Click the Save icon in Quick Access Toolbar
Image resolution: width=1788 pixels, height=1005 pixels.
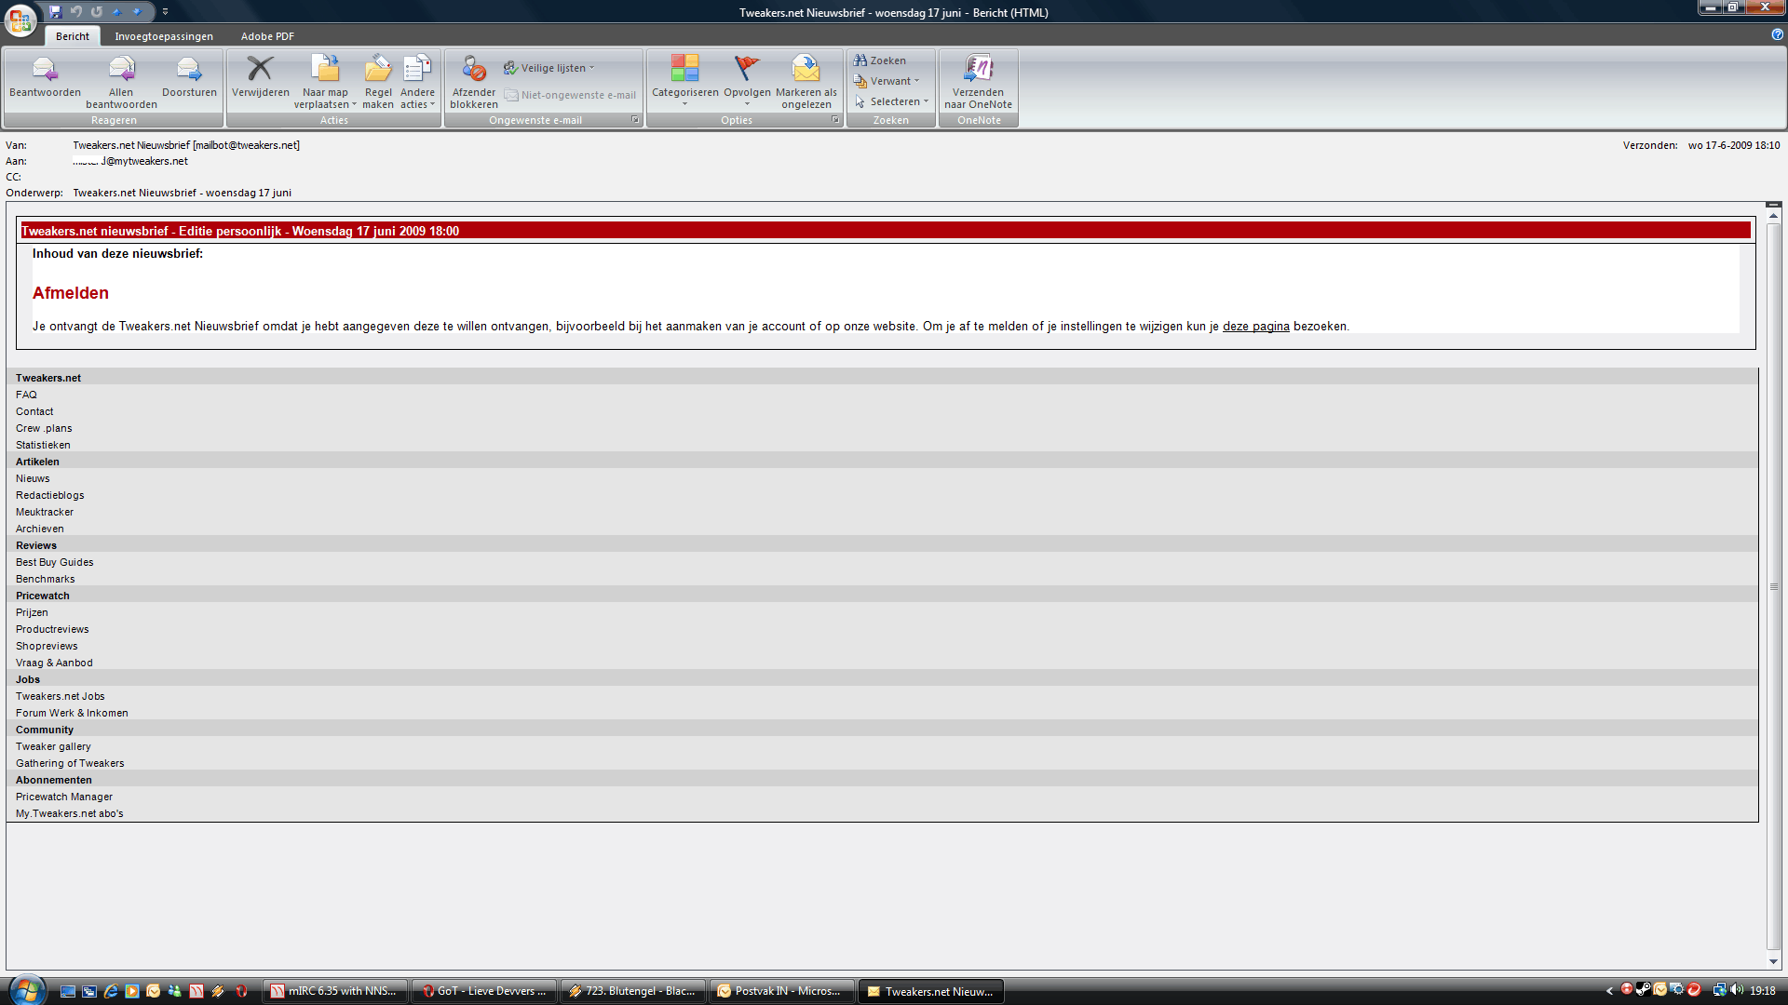pos(56,12)
